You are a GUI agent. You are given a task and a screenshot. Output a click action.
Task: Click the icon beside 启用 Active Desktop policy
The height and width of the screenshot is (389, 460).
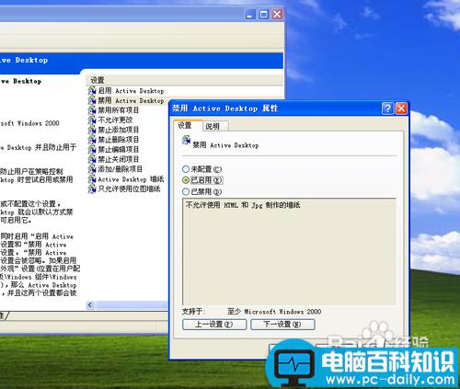92,90
